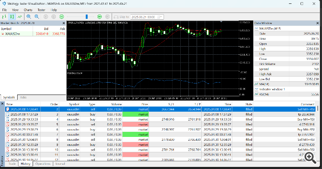The width and height of the screenshot is (322, 169).
Task: Collapse the XAUUSDm,M15 section in Data Window
Action: coord(256,28)
